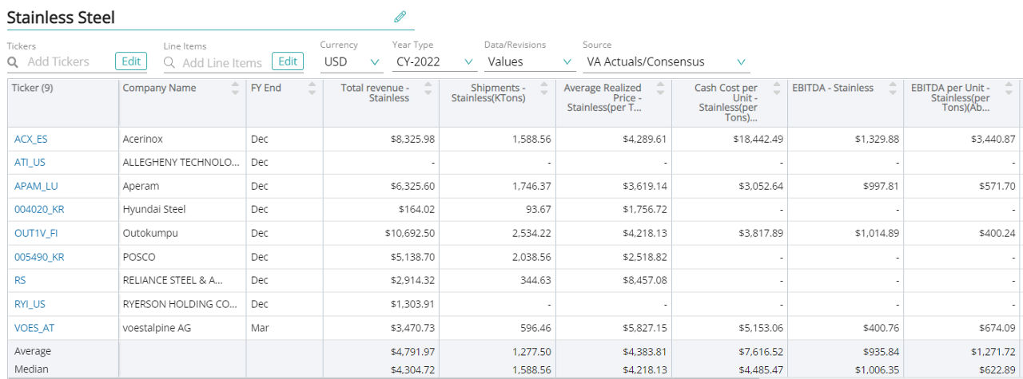Click Aperam revenue value $6,325.60

pos(412,186)
